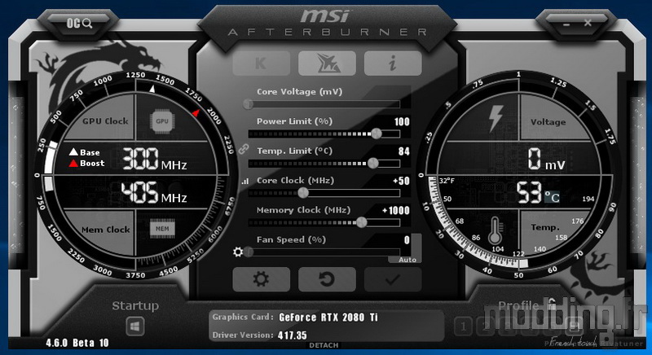
Task: Click the Memory Clock slider knob
Action: 362,222
